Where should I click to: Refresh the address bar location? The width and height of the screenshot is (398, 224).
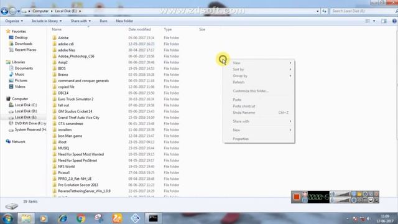324,11
